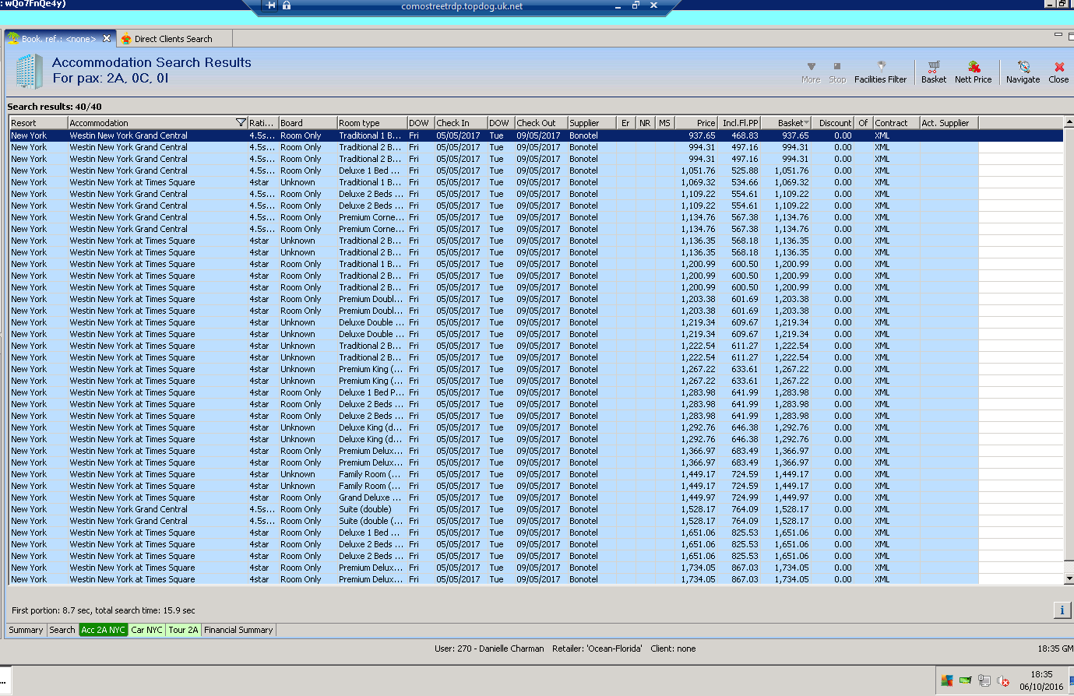Click the scroll down arrow of results list
1074x696 pixels.
[x=1069, y=579]
